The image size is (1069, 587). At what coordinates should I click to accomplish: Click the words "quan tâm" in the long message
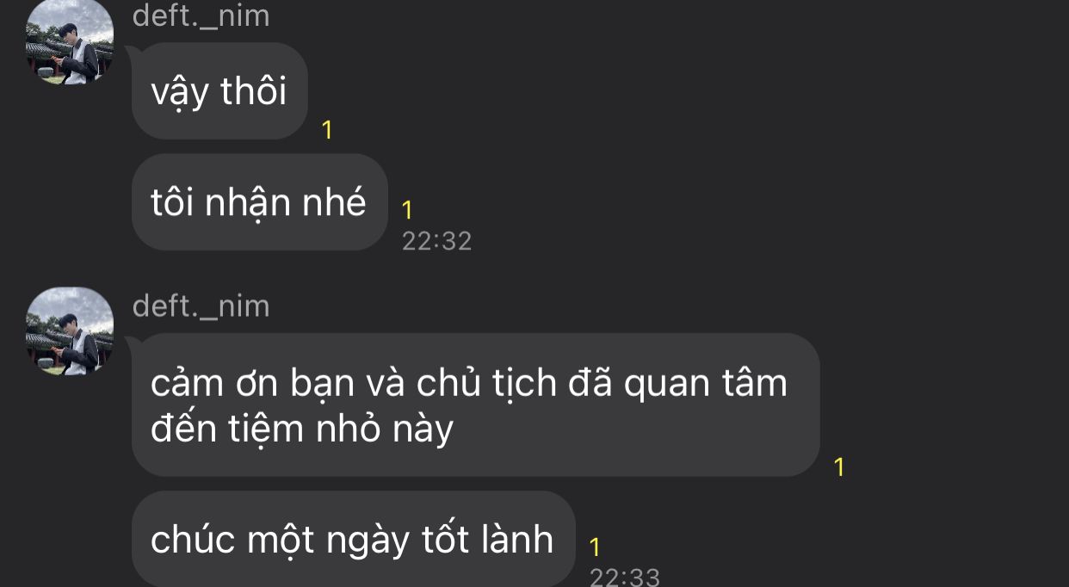(x=706, y=384)
